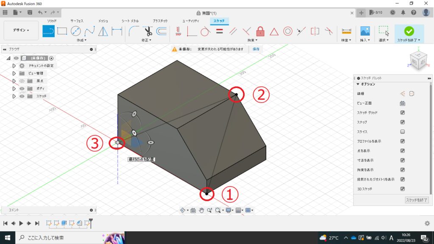
Task: Apply the Concentric constraint
Action: coord(288,31)
